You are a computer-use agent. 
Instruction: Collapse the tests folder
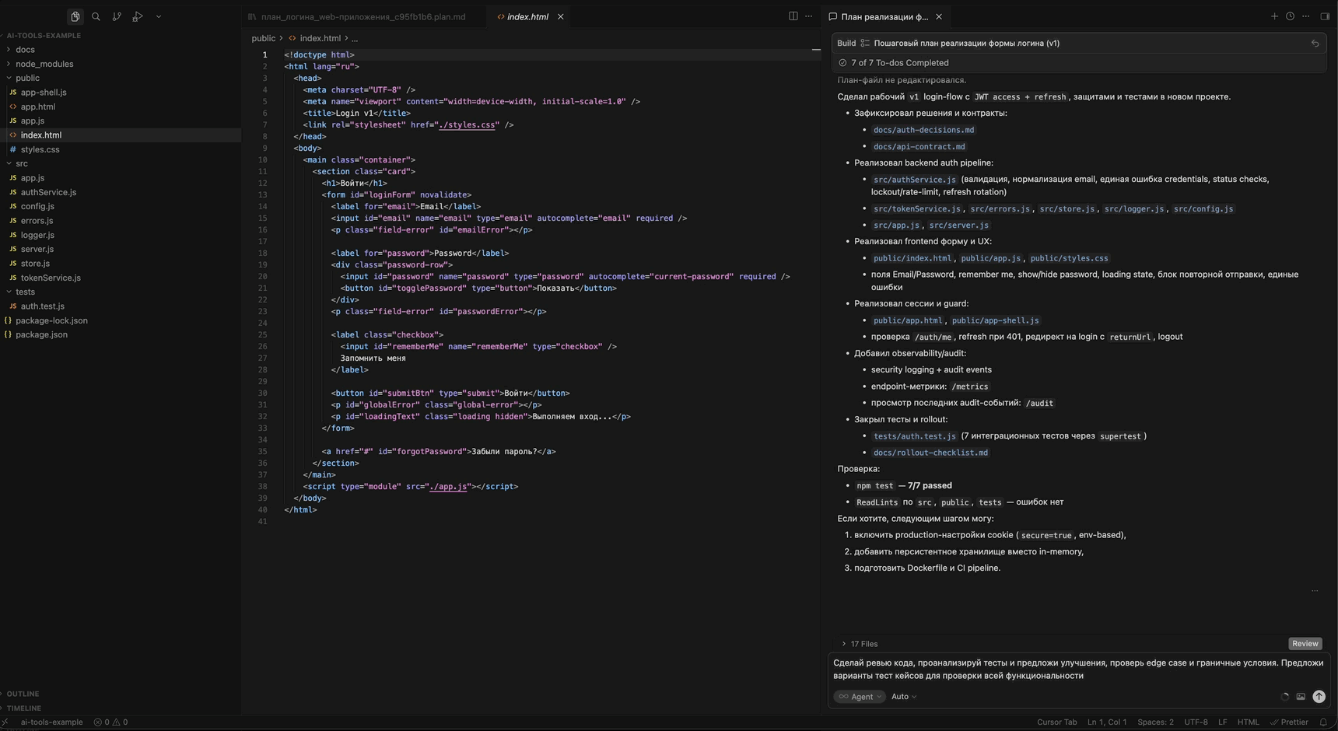click(x=25, y=292)
